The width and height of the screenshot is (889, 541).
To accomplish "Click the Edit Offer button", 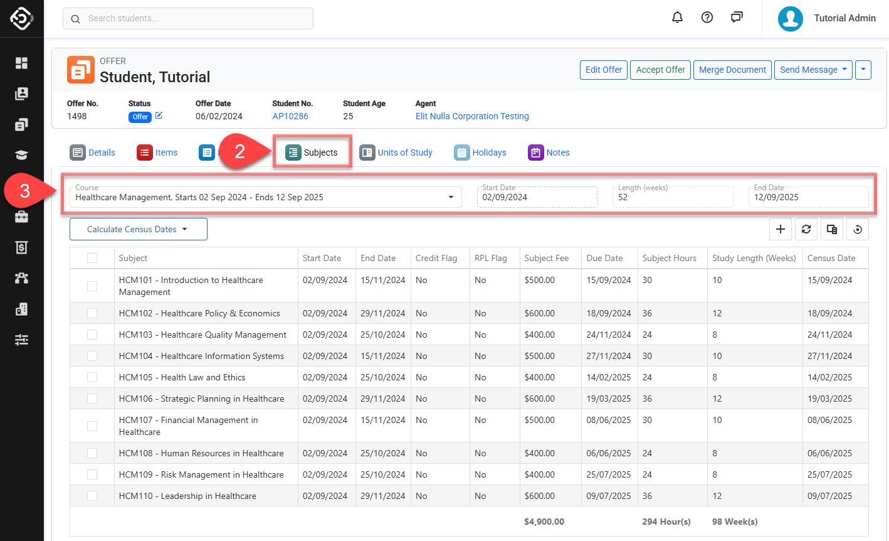I will tap(603, 70).
